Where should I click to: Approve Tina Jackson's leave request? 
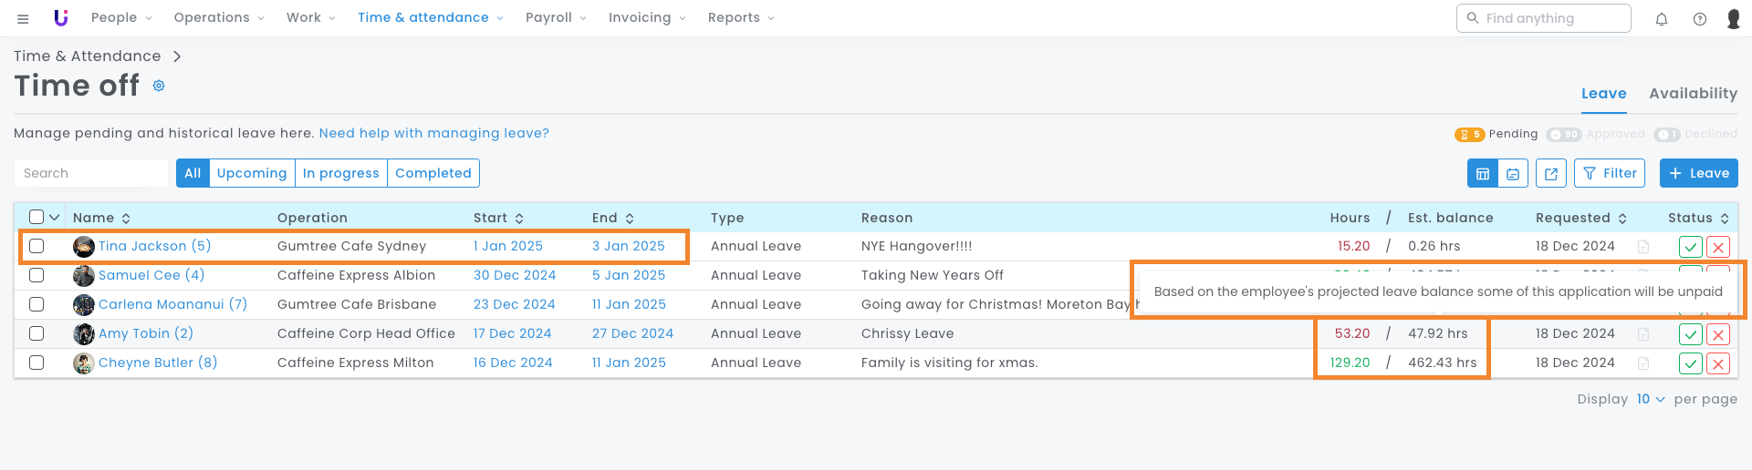click(1690, 247)
